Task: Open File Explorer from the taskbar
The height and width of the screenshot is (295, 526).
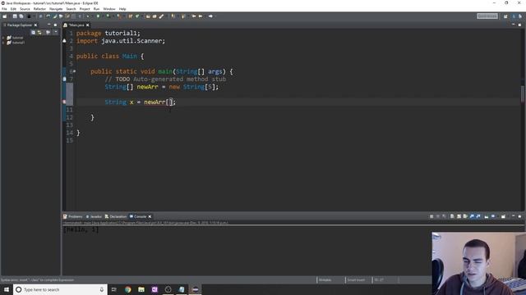Action: [x=141, y=289]
